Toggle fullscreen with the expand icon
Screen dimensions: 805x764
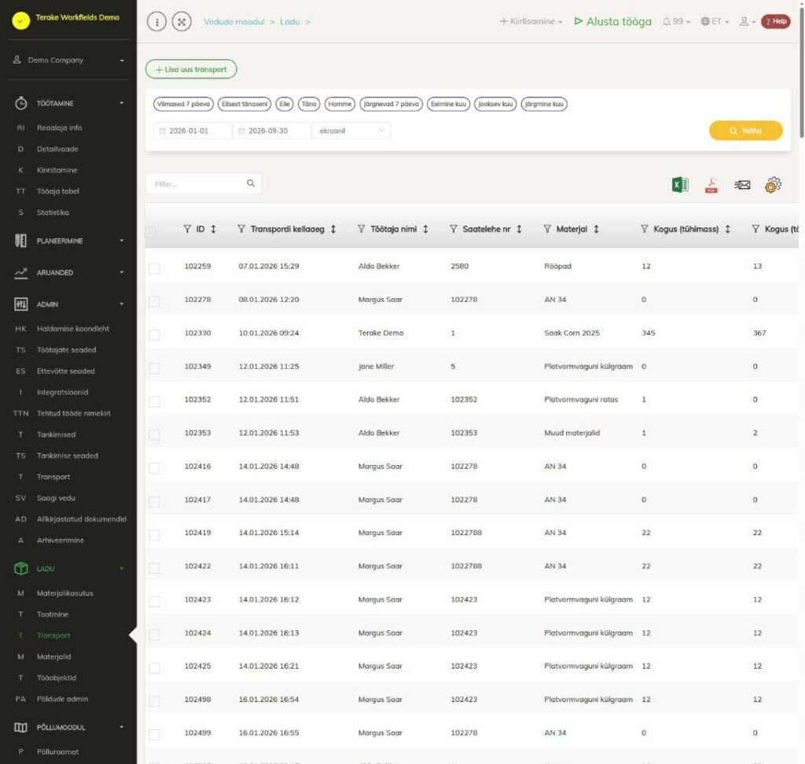click(182, 21)
